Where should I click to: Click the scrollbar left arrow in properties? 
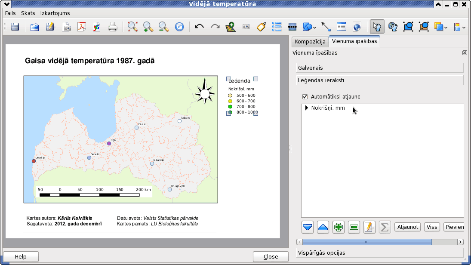[299, 242]
